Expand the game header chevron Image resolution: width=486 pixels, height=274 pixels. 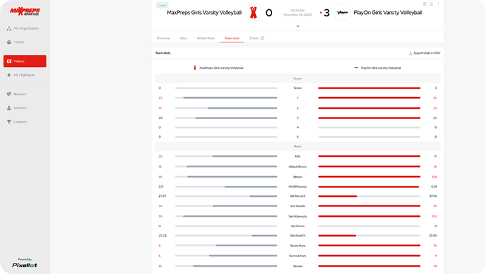pyautogui.click(x=298, y=26)
